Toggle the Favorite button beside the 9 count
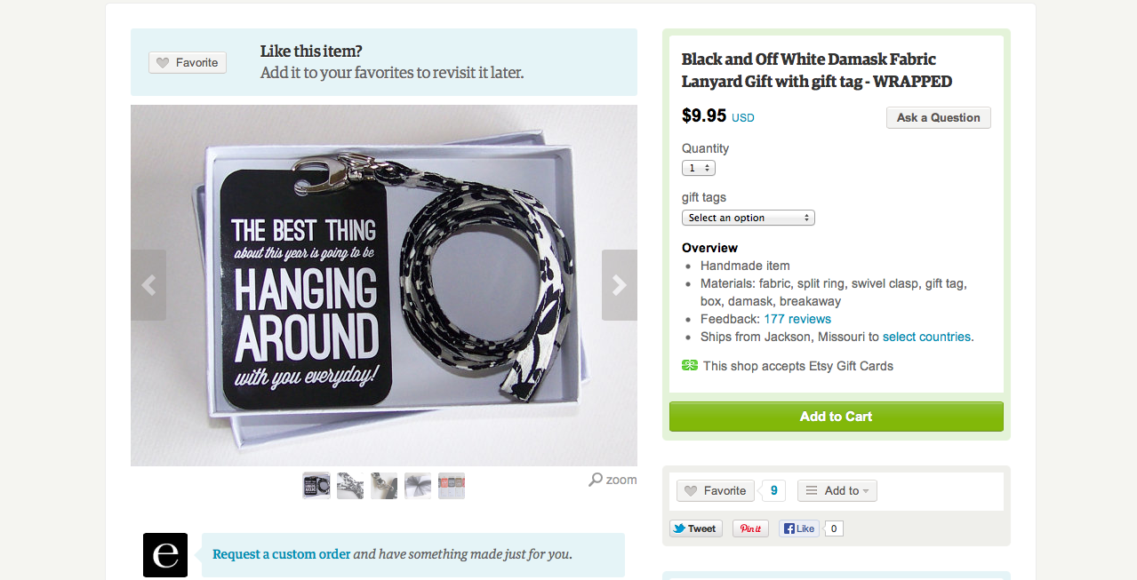 click(x=716, y=491)
